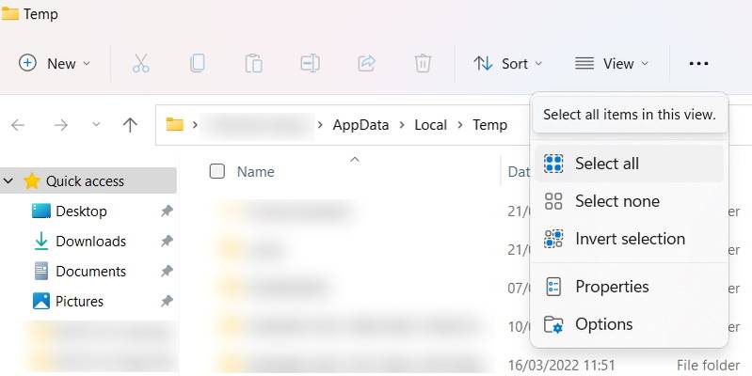
Task: Open Downloads in Quick access sidebar
Action: (90, 242)
